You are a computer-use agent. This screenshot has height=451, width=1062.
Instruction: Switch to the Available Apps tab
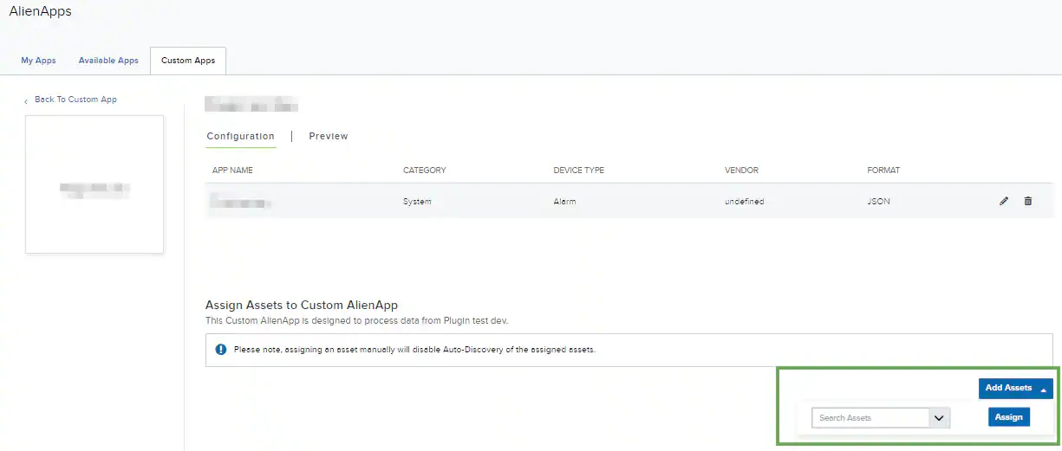click(108, 61)
